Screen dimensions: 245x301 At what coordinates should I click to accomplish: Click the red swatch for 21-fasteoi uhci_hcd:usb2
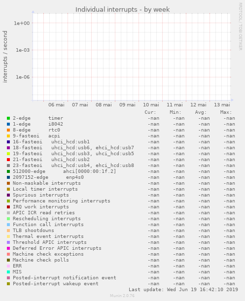(x=8, y=160)
